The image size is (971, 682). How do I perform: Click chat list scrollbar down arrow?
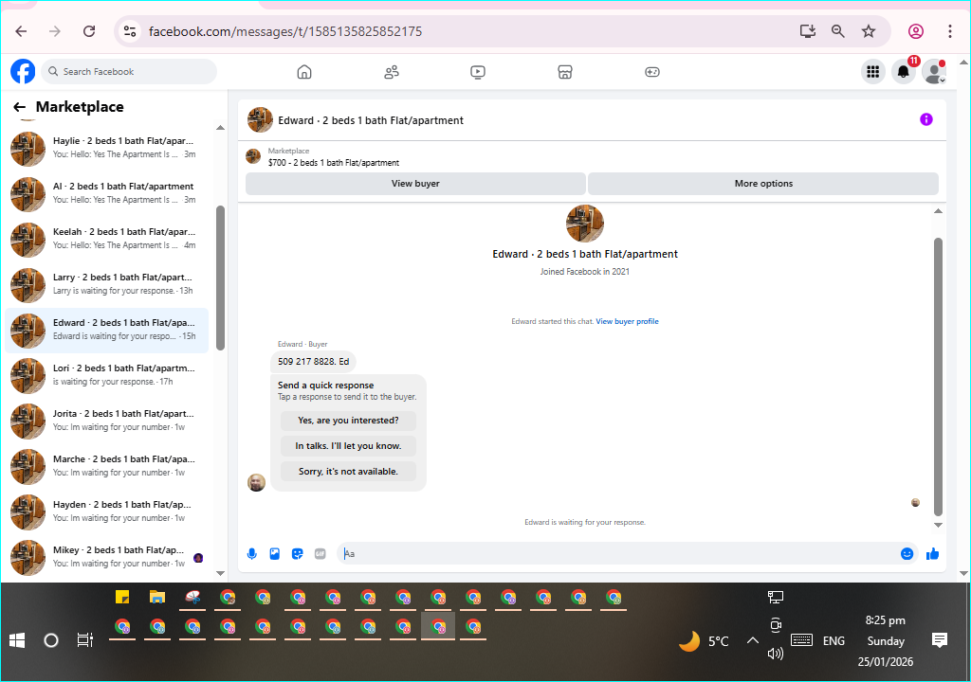[x=220, y=573]
